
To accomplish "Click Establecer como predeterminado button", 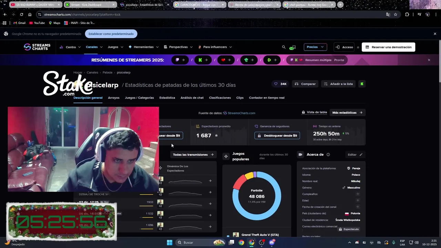I will pyautogui.click(x=111, y=34).
